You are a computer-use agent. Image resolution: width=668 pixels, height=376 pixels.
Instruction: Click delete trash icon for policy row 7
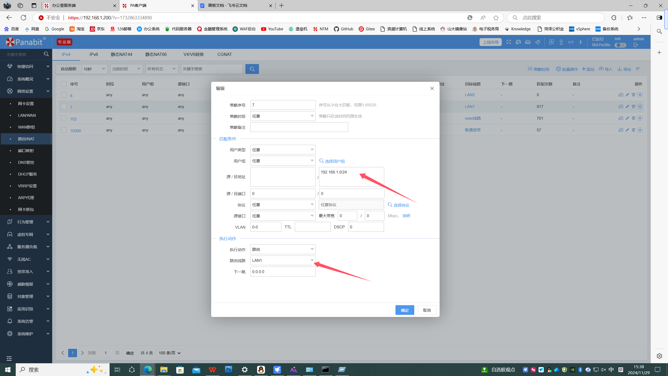coord(633,106)
